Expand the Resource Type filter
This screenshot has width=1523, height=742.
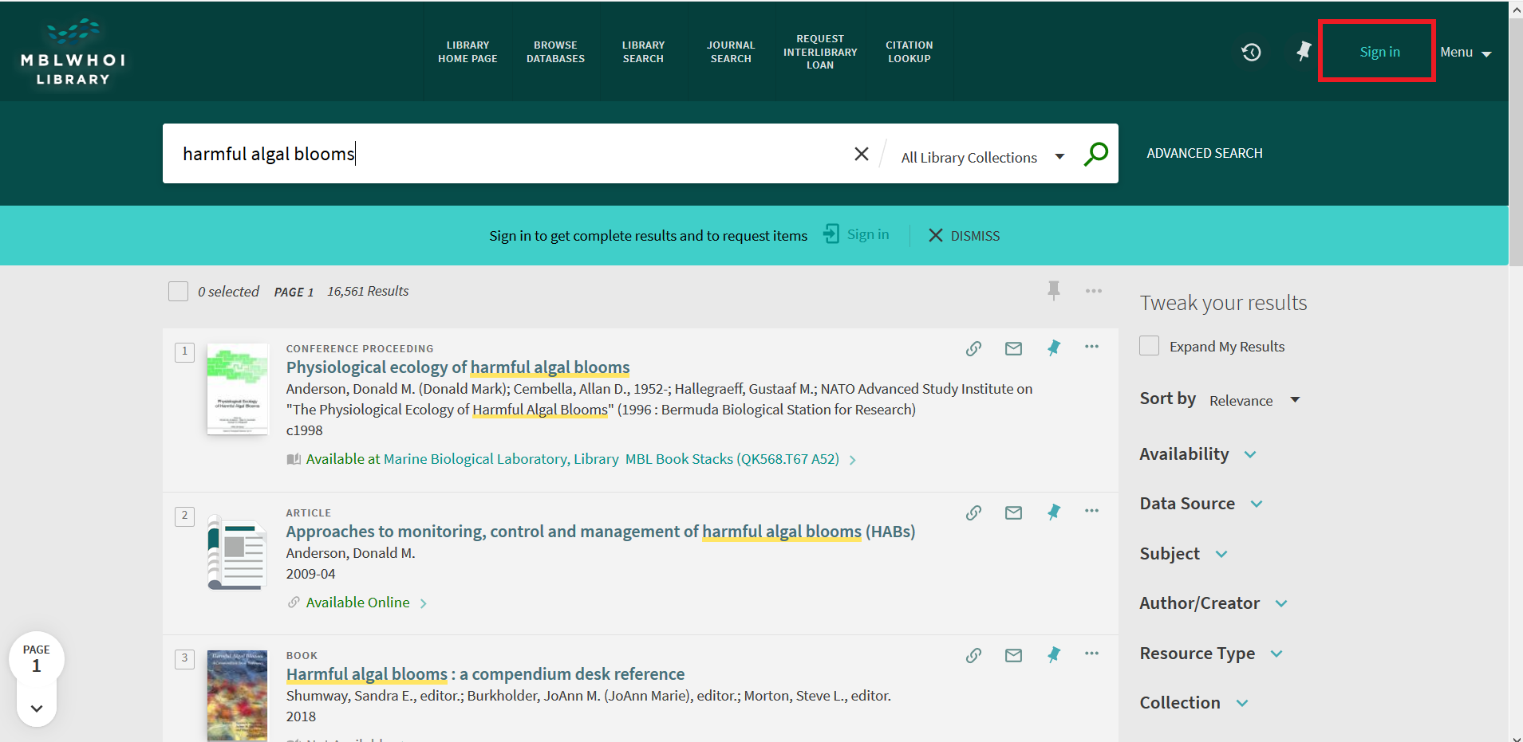click(x=1211, y=654)
